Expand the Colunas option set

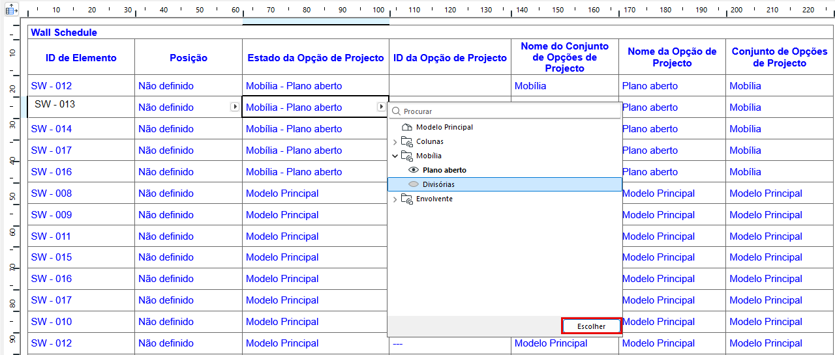tap(395, 141)
